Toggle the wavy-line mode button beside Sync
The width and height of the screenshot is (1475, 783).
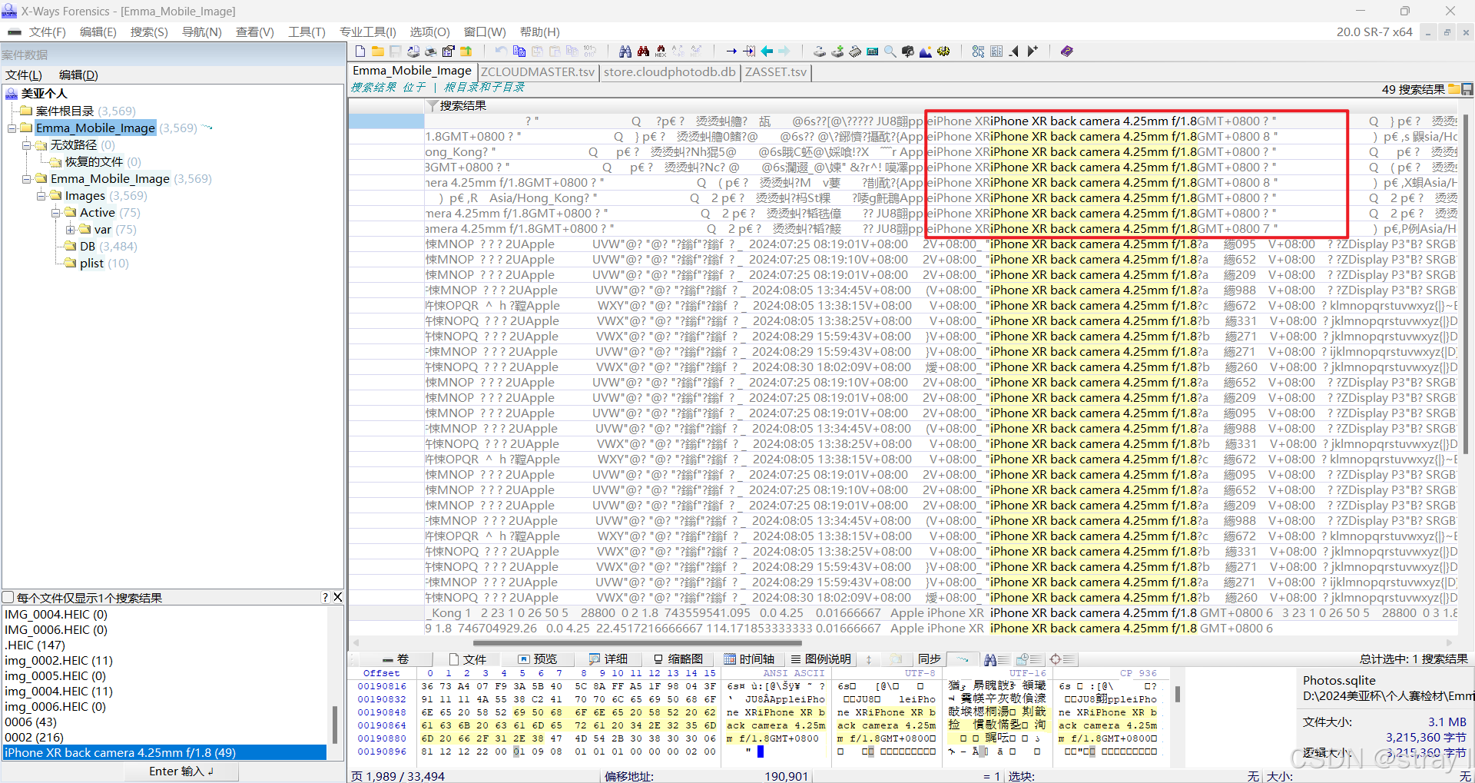tap(963, 659)
